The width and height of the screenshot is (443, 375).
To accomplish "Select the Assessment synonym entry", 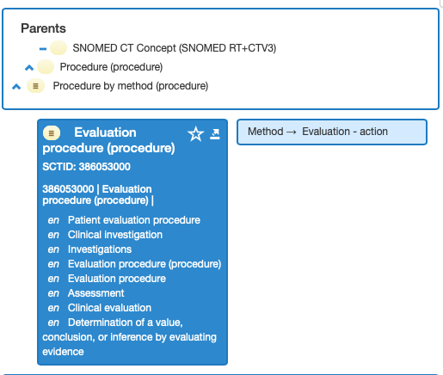I will click(x=95, y=293).
